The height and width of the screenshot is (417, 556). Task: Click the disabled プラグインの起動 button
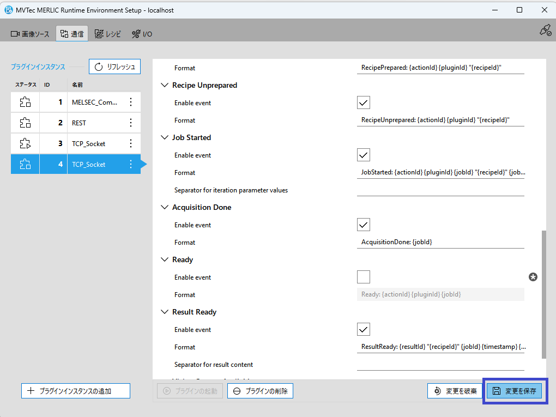[x=190, y=391]
